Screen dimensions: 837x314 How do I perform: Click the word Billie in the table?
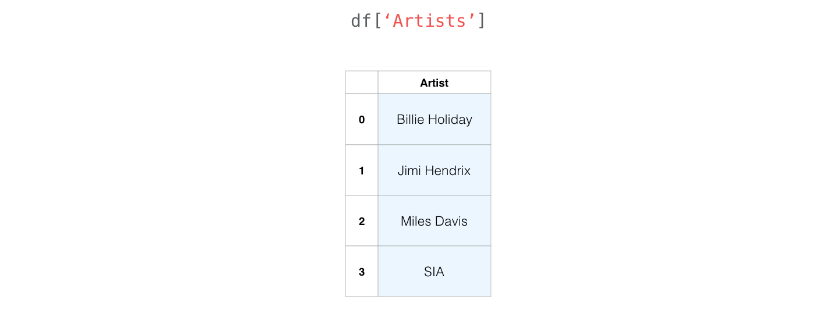coord(410,119)
